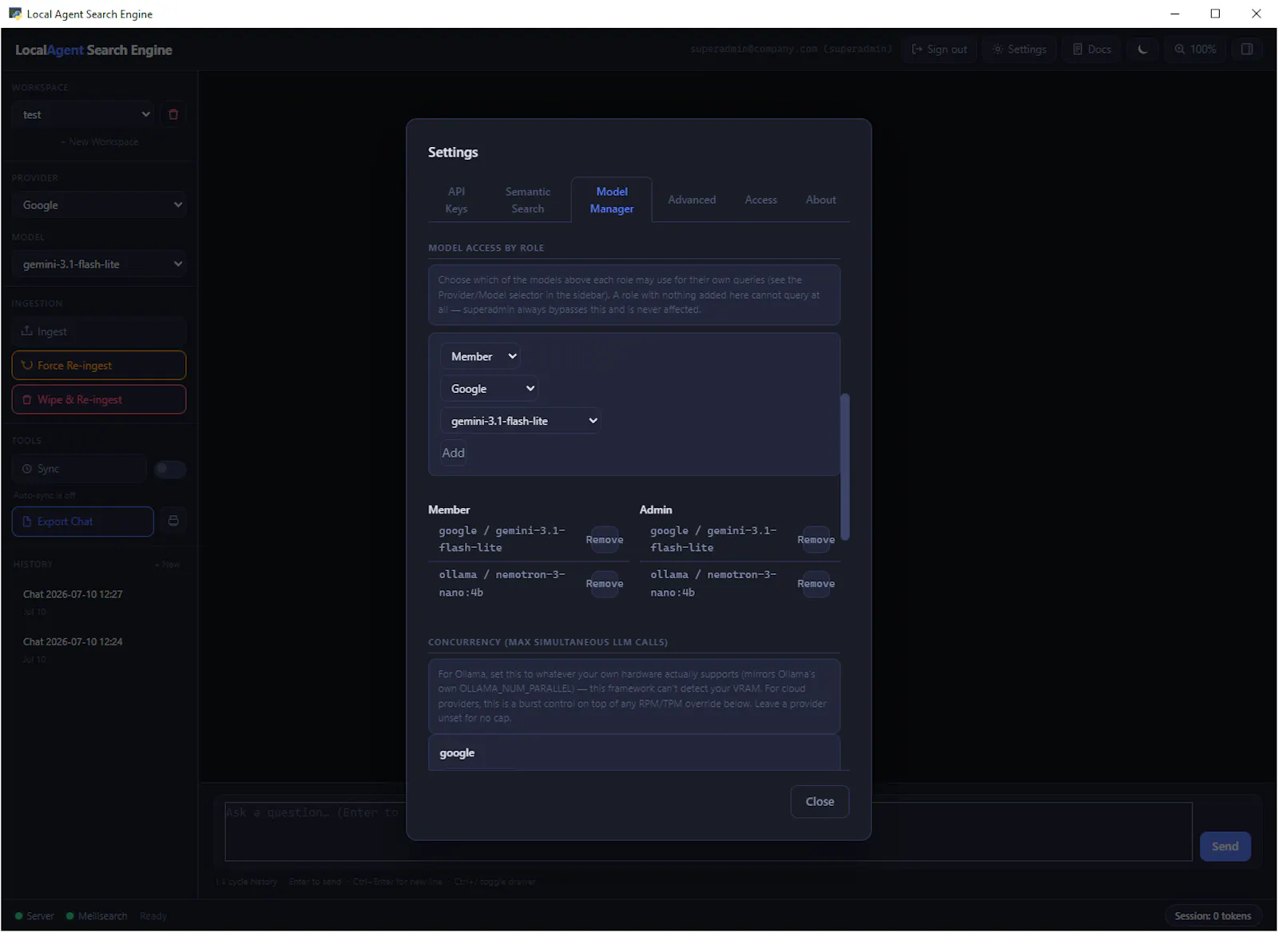The width and height of the screenshot is (1278, 932).
Task: Open the gemini-3.1-flash-lite dropdown in Settings
Action: tap(521, 421)
